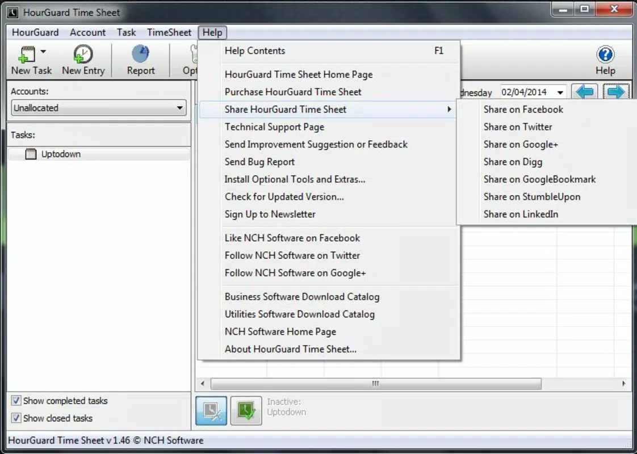Open the New Task dropdown arrow
Viewport: 637px width, 454px height.
click(x=44, y=52)
